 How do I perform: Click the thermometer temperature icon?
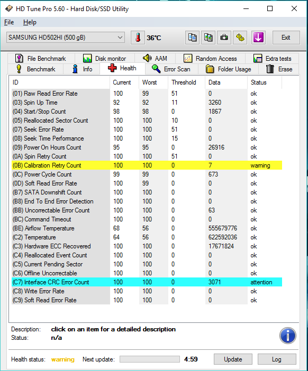[x=138, y=38]
